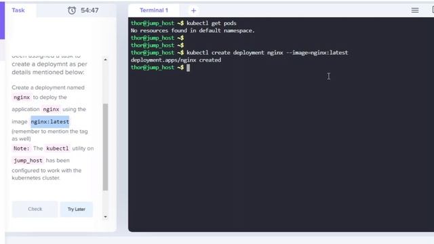The image size is (434, 244).
Task: Click the 'kubectl get pods' command line
Action: (x=211, y=23)
